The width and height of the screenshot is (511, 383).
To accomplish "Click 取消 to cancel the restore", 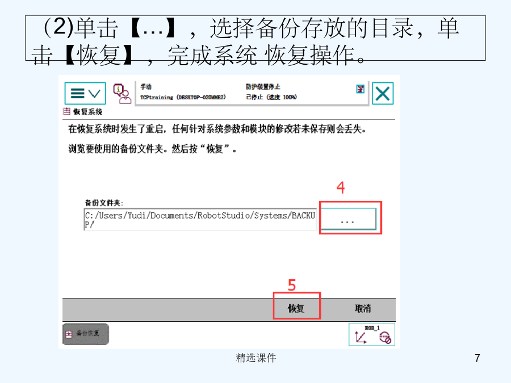I will [x=363, y=309].
